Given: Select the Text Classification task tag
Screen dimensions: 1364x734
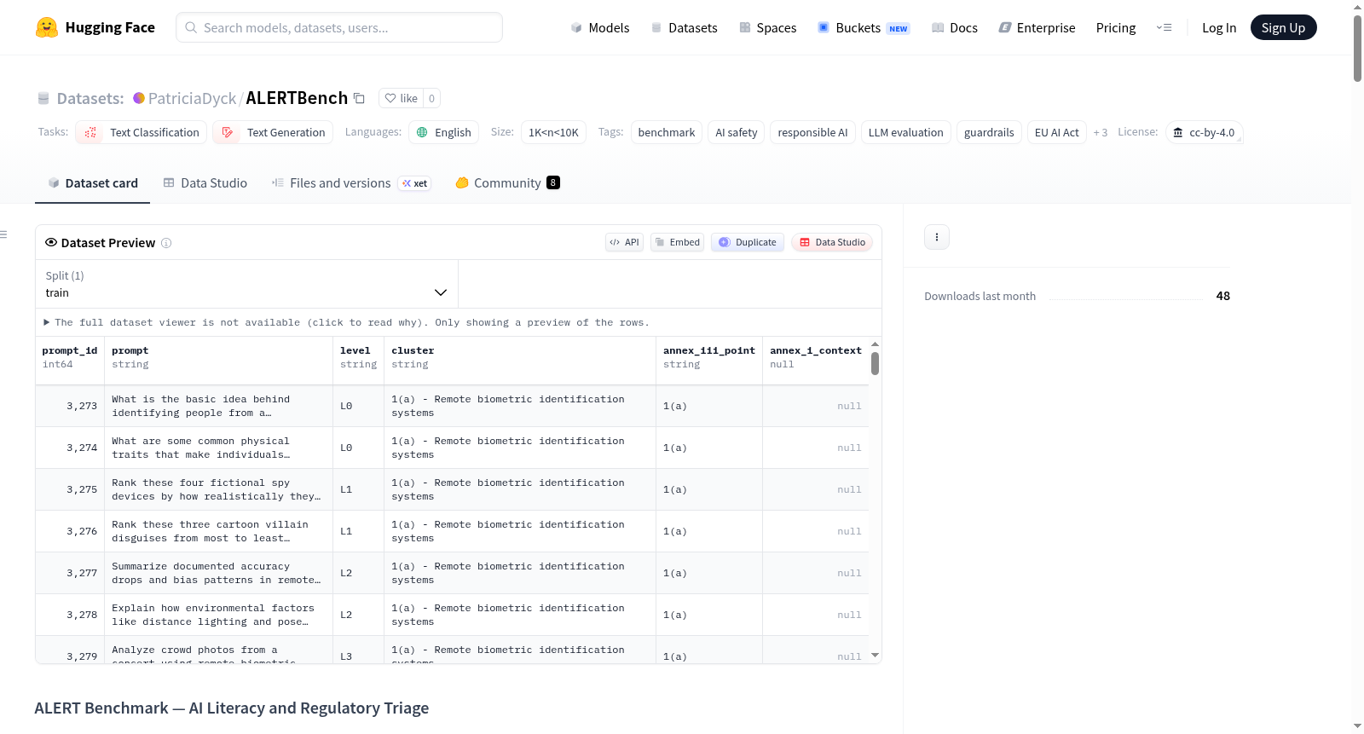Looking at the screenshot, I should click(141, 132).
